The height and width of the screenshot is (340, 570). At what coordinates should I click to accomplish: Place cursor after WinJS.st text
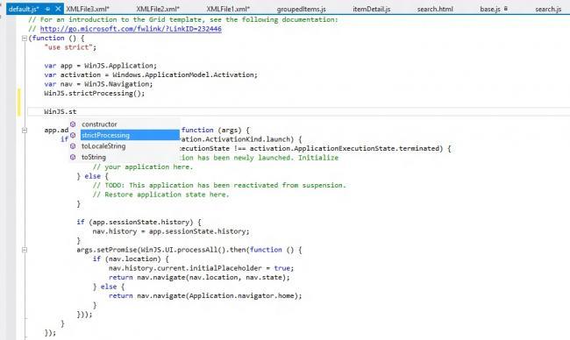point(76,111)
